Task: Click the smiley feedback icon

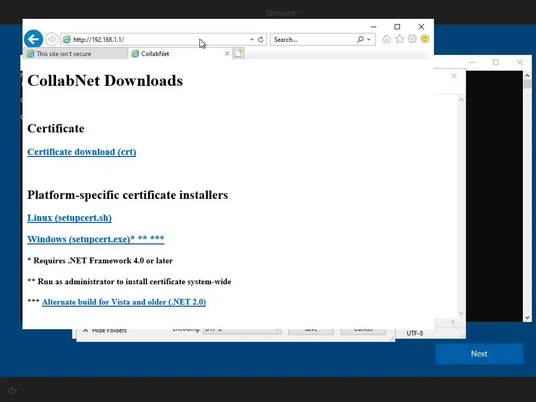Action: pos(425,39)
